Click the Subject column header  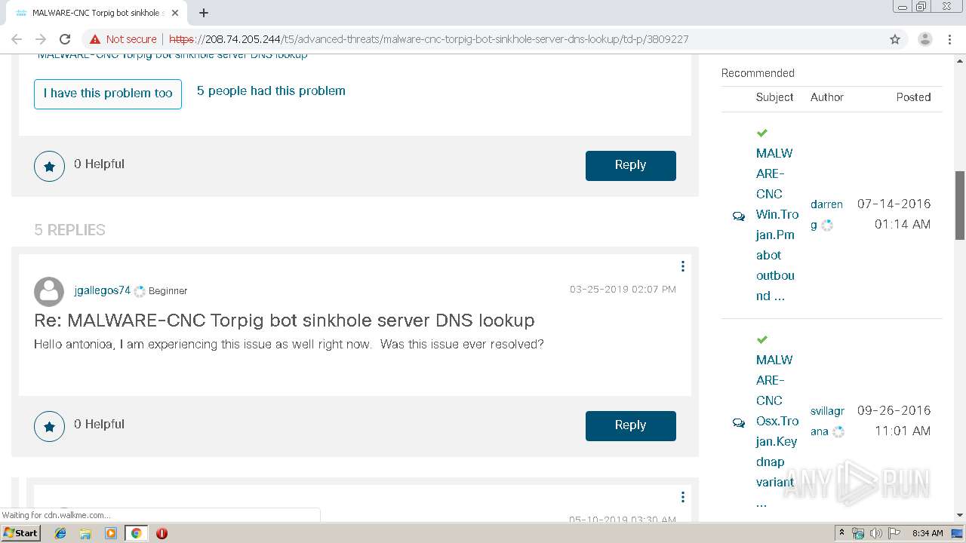click(774, 97)
